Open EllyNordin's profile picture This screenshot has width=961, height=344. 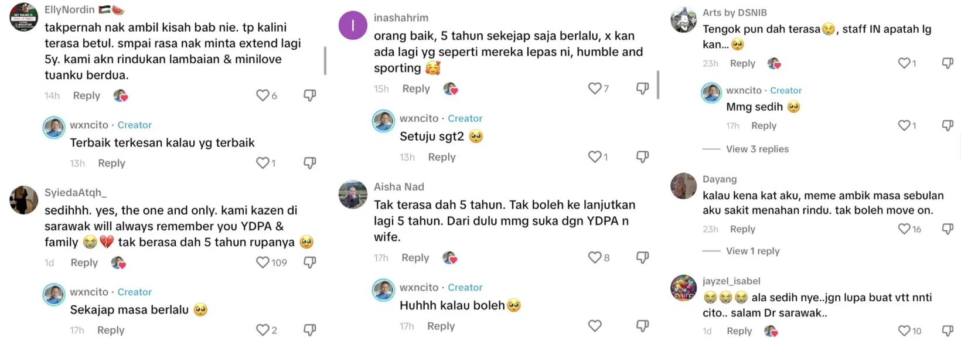(x=24, y=17)
